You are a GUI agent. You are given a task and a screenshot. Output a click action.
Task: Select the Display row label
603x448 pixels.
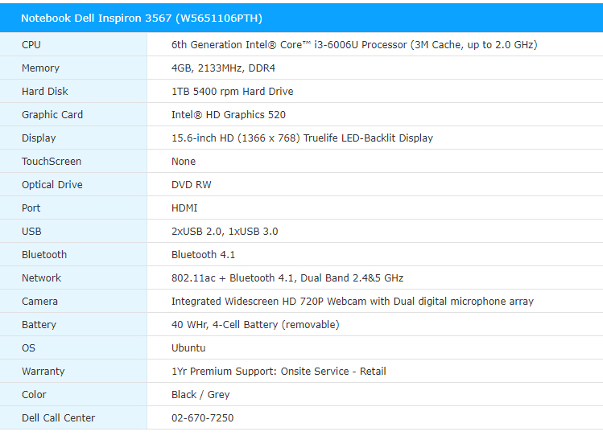coord(39,138)
